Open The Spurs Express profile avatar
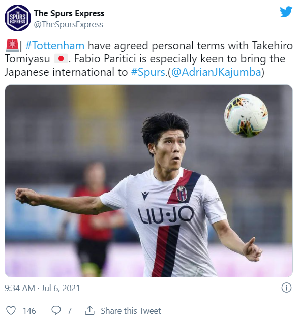This screenshot has height=318, width=300. (18, 18)
